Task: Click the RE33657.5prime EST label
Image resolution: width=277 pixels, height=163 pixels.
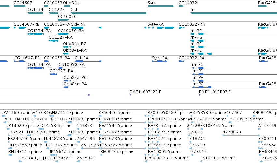Action: coord(164,126)
